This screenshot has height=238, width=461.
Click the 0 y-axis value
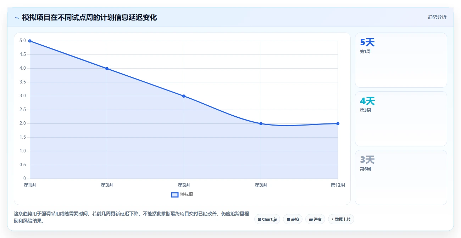point(24,179)
